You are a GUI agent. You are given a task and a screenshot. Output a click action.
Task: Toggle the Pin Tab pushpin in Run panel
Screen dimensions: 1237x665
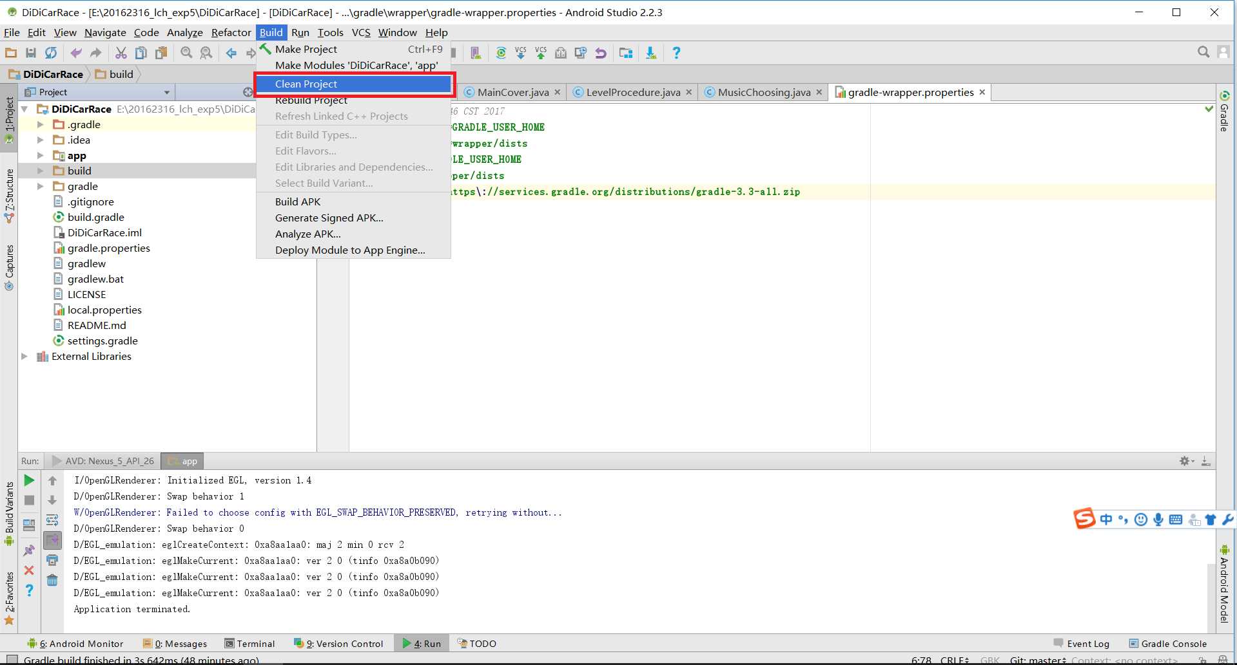(29, 550)
